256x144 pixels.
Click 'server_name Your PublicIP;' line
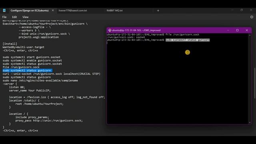[30, 91]
